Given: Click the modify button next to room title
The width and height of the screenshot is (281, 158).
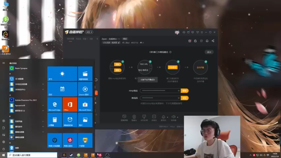Looking at the screenshot, I should [125, 39].
